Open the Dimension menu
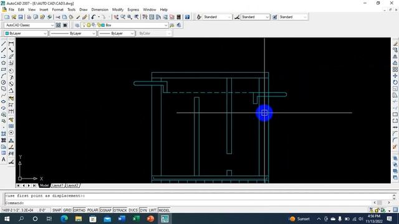The height and width of the screenshot is (224, 399). pos(100,10)
